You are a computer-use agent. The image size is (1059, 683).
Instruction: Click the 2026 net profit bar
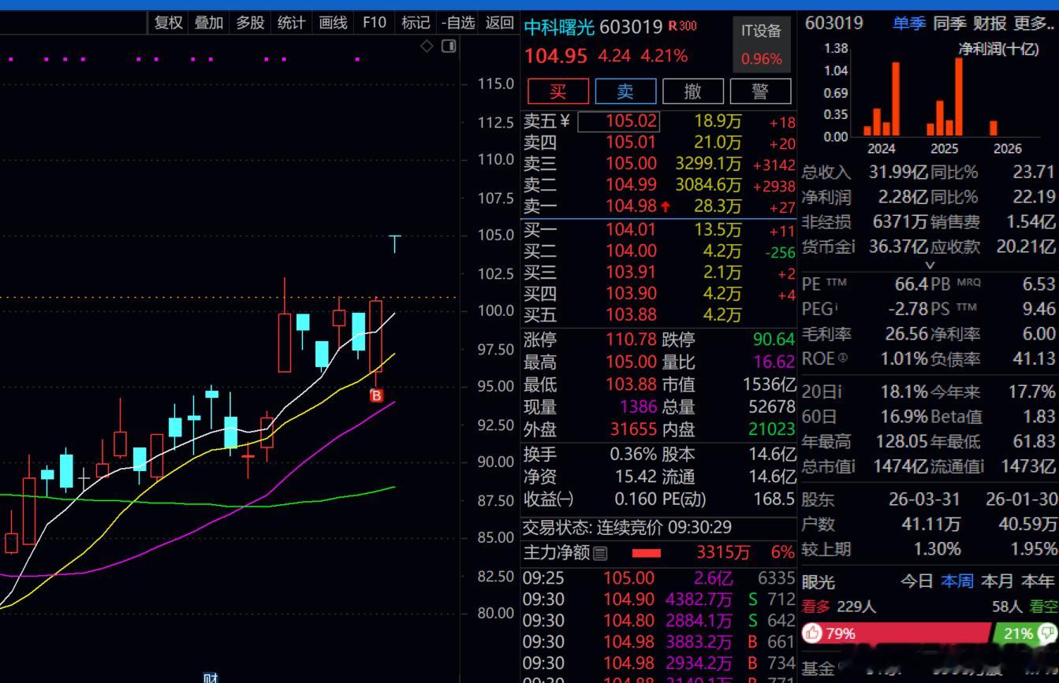pos(994,128)
